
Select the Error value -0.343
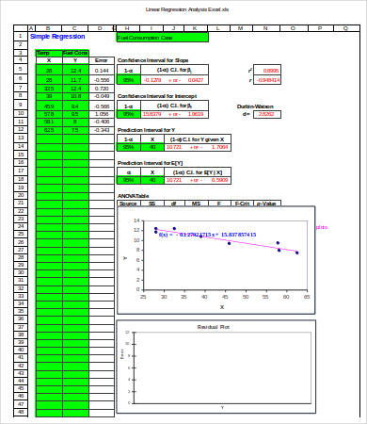(x=102, y=130)
